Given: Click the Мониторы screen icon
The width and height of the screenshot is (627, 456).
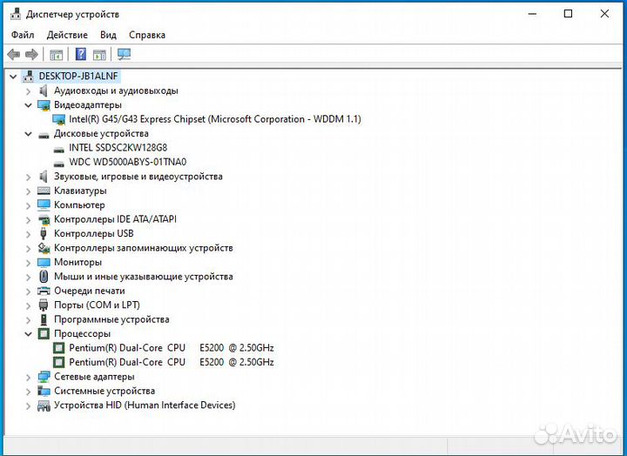Looking at the screenshot, I should pos(44,262).
